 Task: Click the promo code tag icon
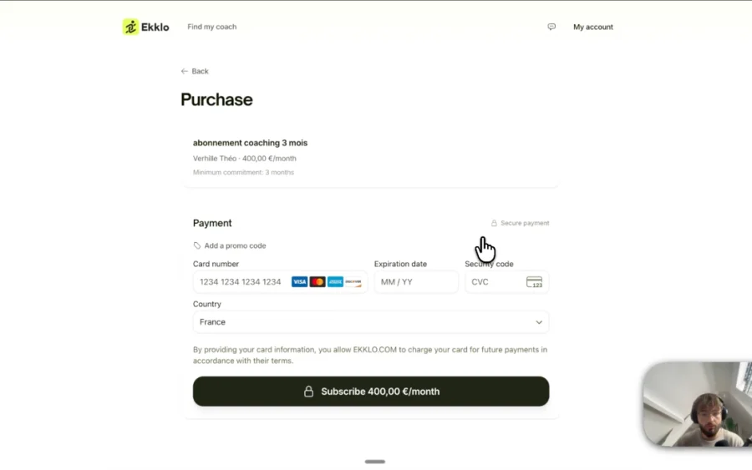(196, 245)
